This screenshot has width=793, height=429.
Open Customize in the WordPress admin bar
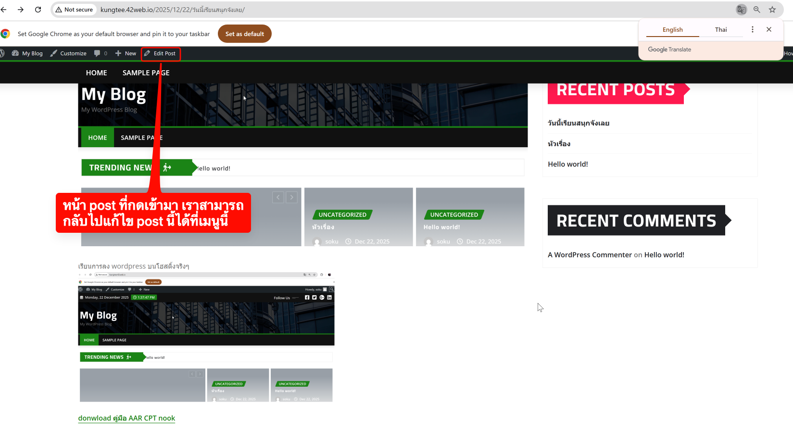69,53
